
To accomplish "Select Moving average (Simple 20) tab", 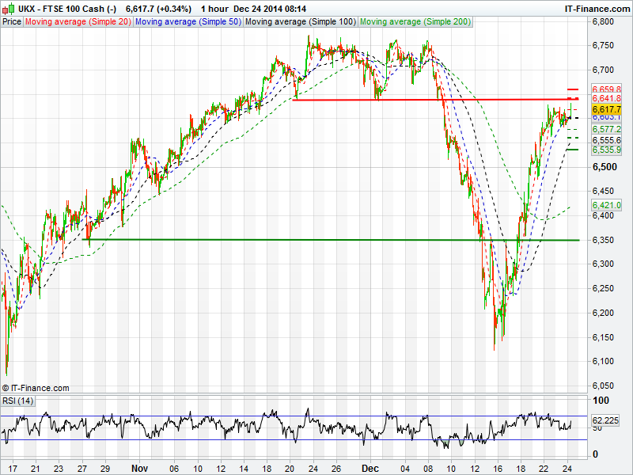I will 78,21.
